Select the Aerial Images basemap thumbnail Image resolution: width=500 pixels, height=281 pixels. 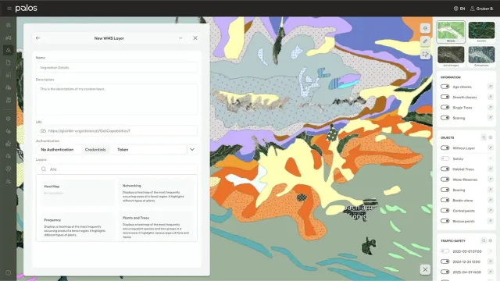[451, 56]
